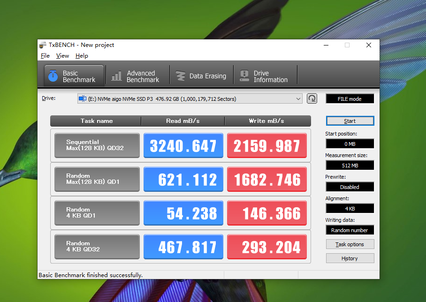Click the sequential write value 2159.987
The width and height of the screenshot is (426, 302).
click(x=267, y=145)
